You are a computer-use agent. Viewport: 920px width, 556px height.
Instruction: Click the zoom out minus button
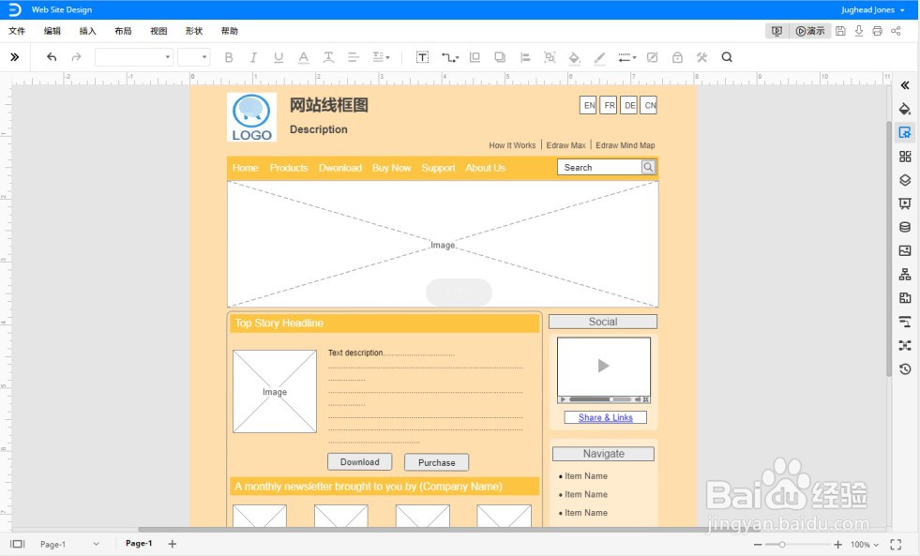point(758,544)
